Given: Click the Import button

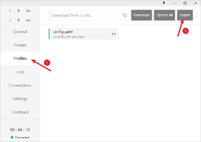Looking at the screenshot, I should 185,15.
